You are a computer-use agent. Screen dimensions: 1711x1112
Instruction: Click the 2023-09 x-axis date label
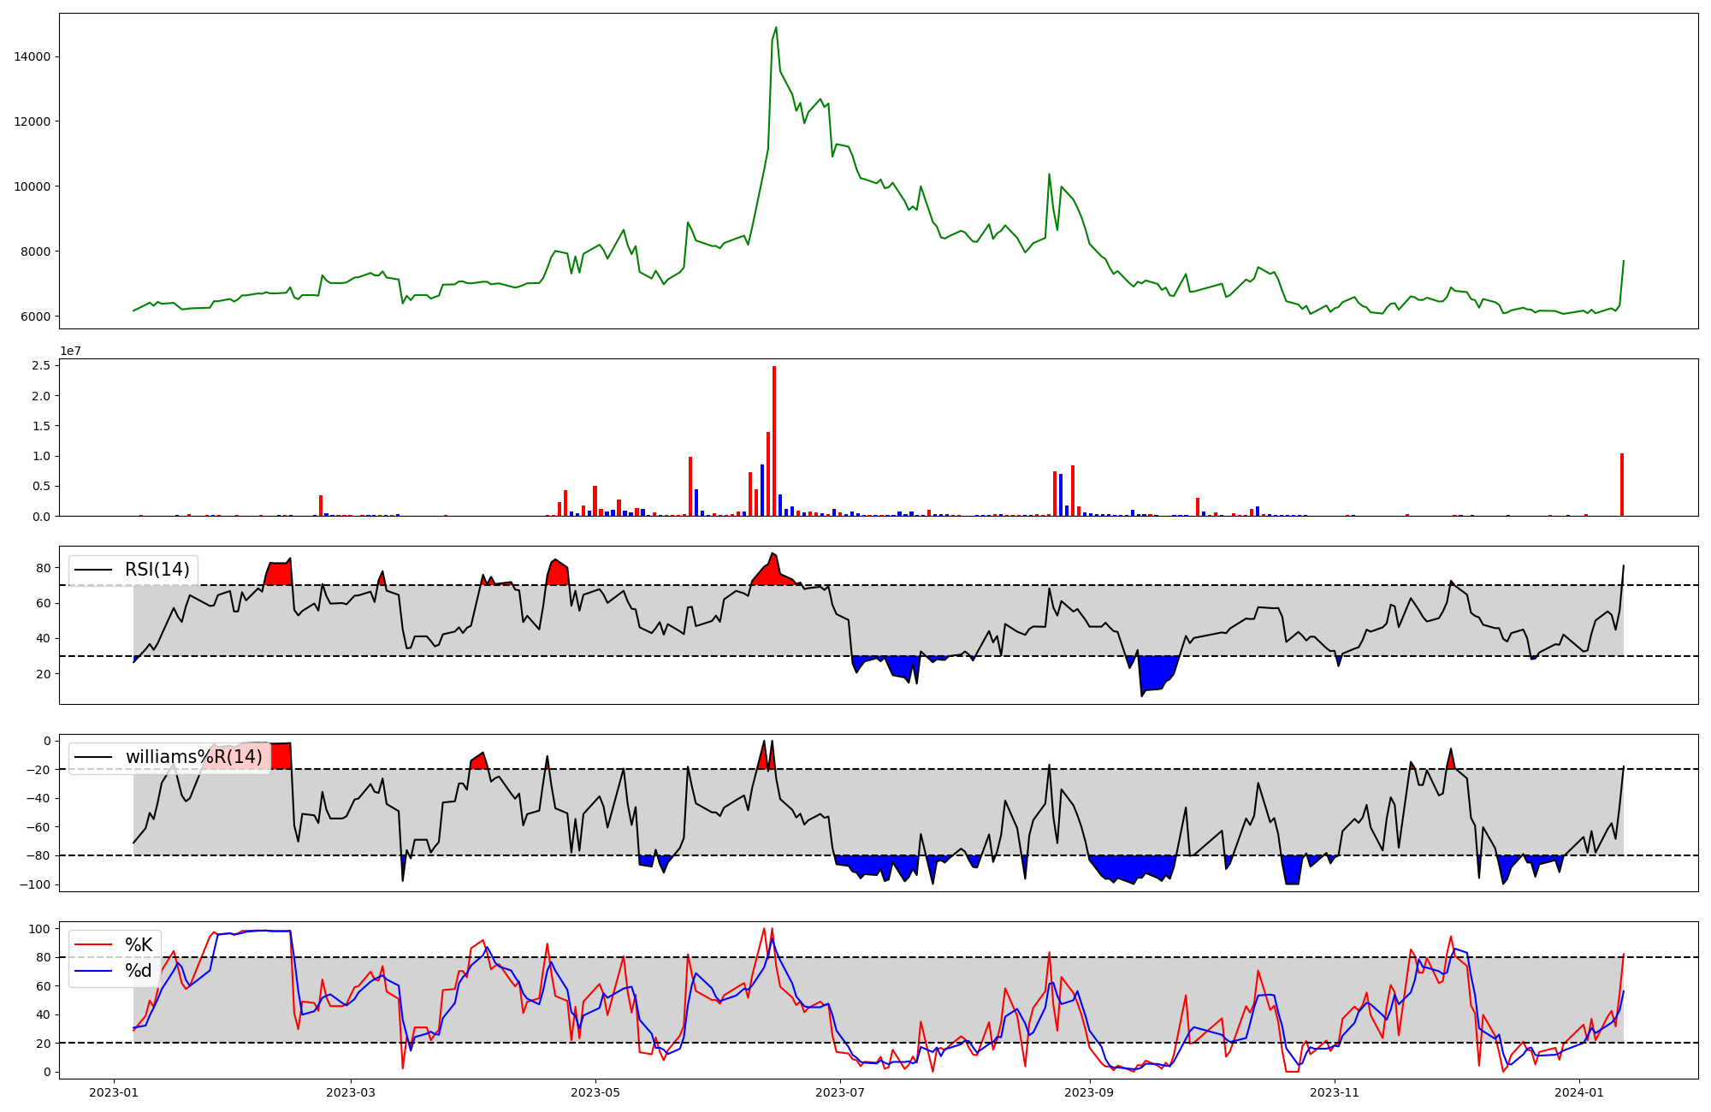point(1090,1092)
